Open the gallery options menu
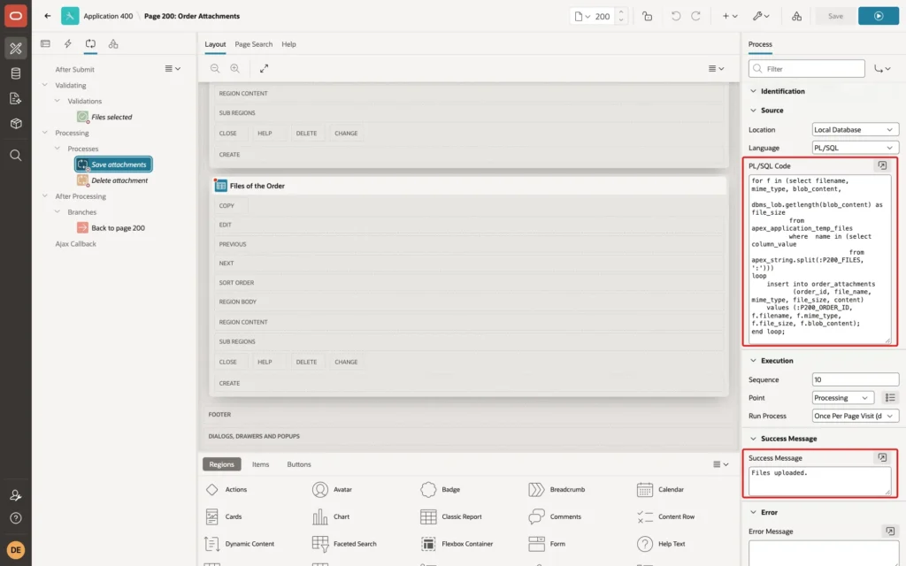The image size is (906, 566). tap(720, 464)
